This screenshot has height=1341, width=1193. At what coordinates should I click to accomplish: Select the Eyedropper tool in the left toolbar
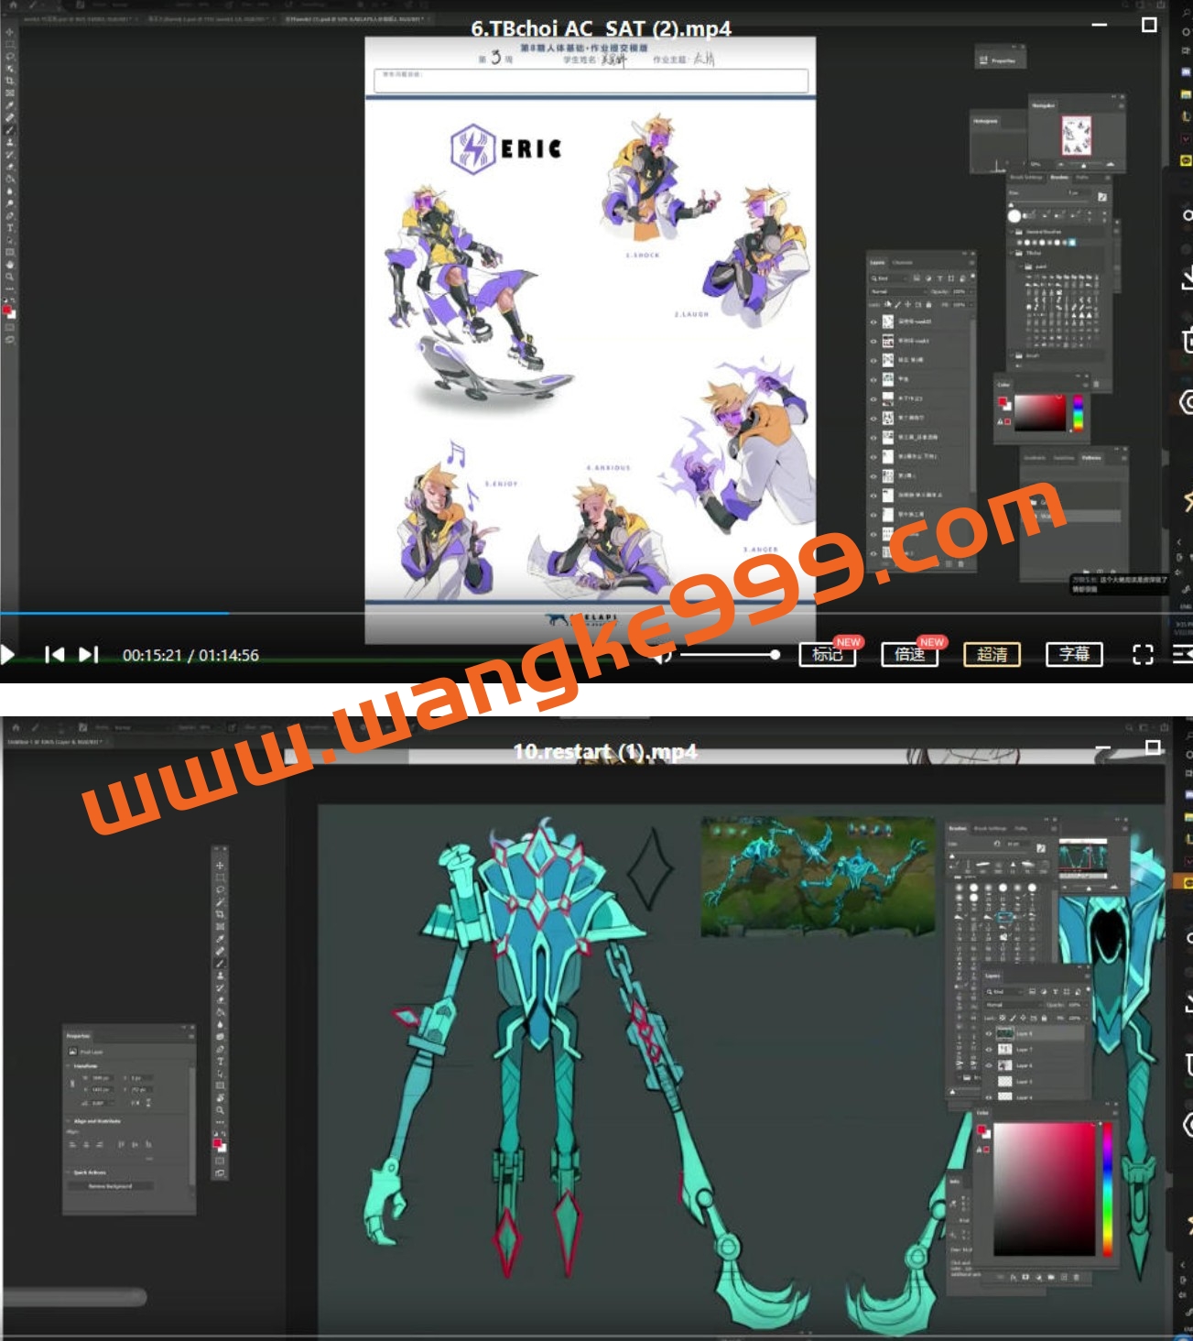click(x=220, y=939)
